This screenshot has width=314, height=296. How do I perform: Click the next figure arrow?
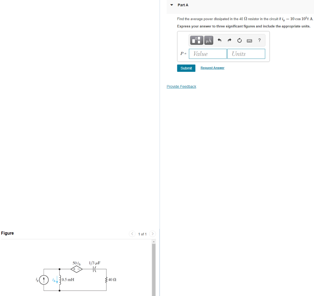pyautogui.click(x=152, y=234)
